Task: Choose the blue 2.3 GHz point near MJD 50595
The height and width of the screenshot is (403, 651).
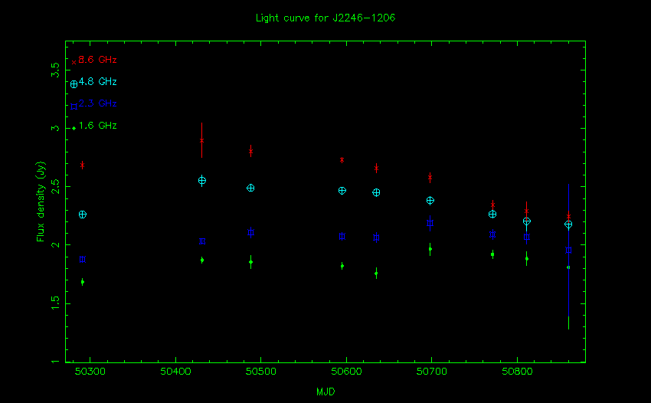Action: pyautogui.click(x=342, y=237)
